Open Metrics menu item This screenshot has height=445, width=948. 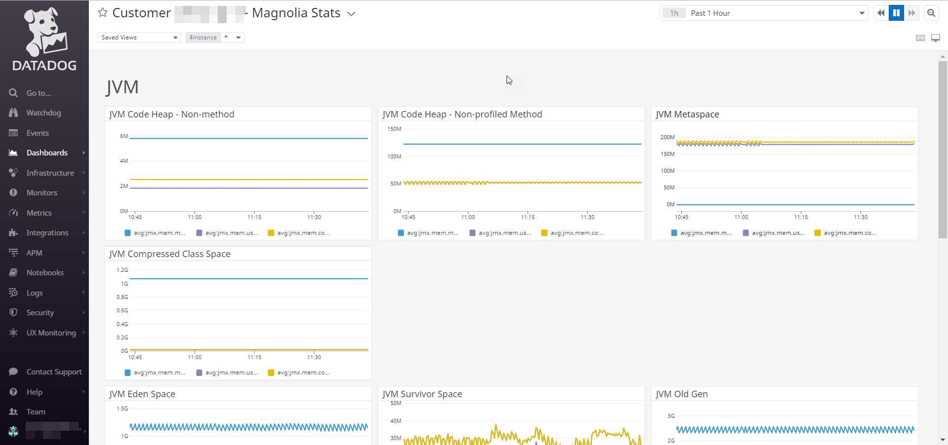pyautogui.click(x=39, y=213)
